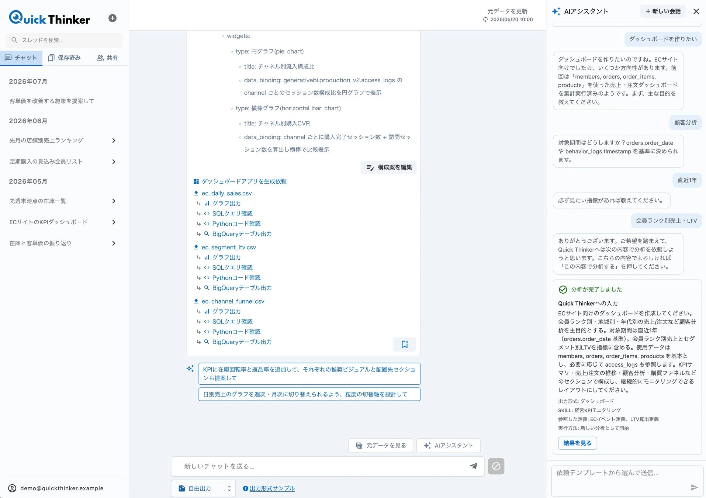
Task: Click the dashboard grid icon beside ダッシュボードアプリを生成依頼
Action: click(196, 181)
